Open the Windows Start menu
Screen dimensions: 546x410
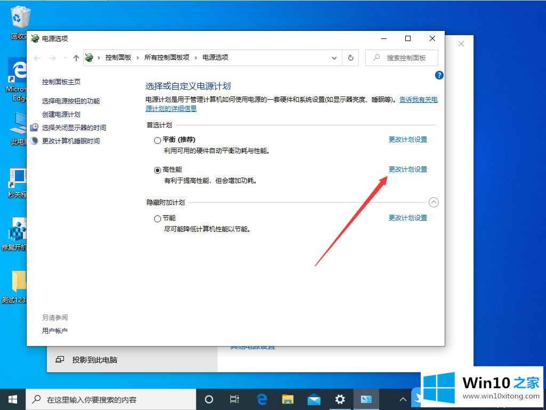coord(13,399)
